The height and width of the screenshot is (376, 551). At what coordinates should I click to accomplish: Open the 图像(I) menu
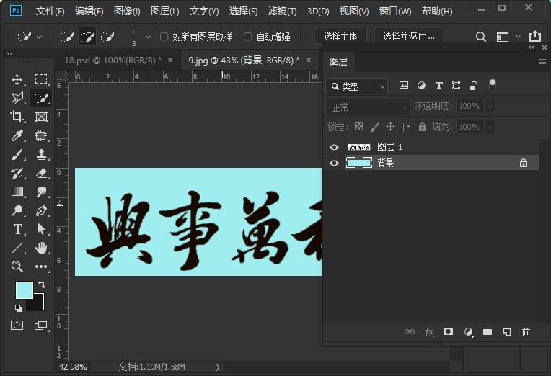pos(127,12)
